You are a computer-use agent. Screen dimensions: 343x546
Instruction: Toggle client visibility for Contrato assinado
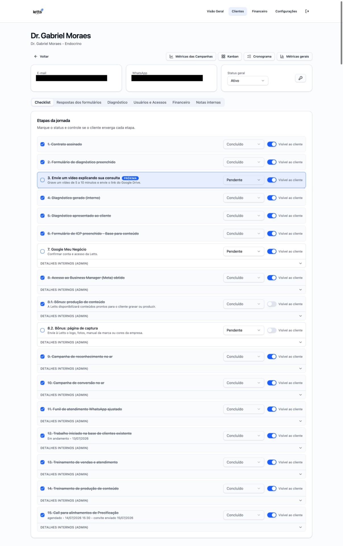tap(272, 144)
